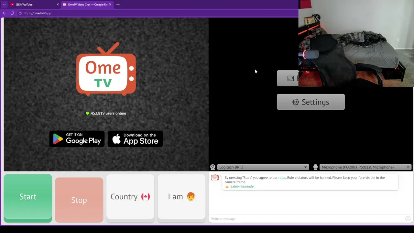Image resolution: width=414 pixels, height=233 pixels.
Task: Open the Settings button
Action: pos(310,102)
